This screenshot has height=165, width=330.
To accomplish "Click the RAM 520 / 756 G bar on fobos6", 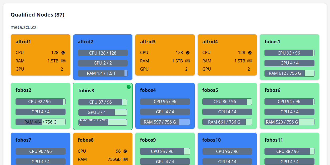I will coord(289,122).
